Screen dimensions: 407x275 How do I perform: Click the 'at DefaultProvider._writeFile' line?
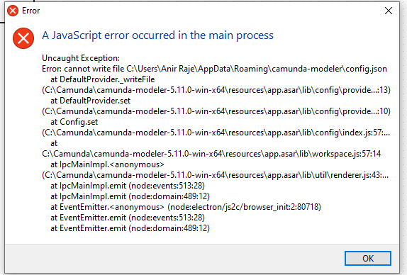[103, 79]
